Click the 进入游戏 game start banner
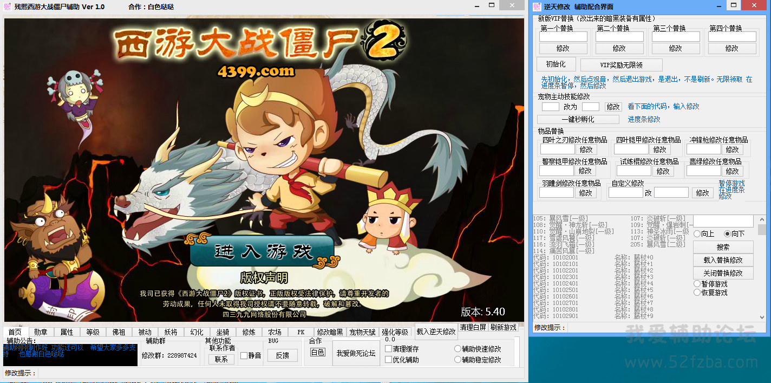This screenshot has width=771, height=383. click(x=264, y=251)
